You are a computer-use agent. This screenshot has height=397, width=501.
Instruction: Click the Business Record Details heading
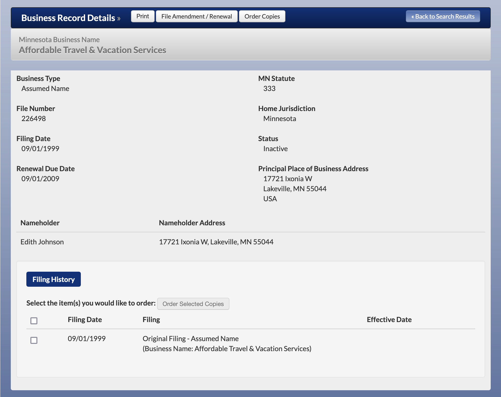[x=68, y=18]
